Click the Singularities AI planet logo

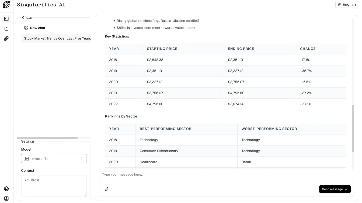[6, 5]
